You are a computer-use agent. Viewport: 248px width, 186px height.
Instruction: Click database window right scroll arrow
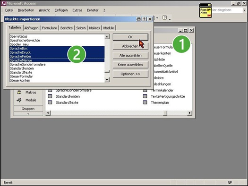coord(189,113)
